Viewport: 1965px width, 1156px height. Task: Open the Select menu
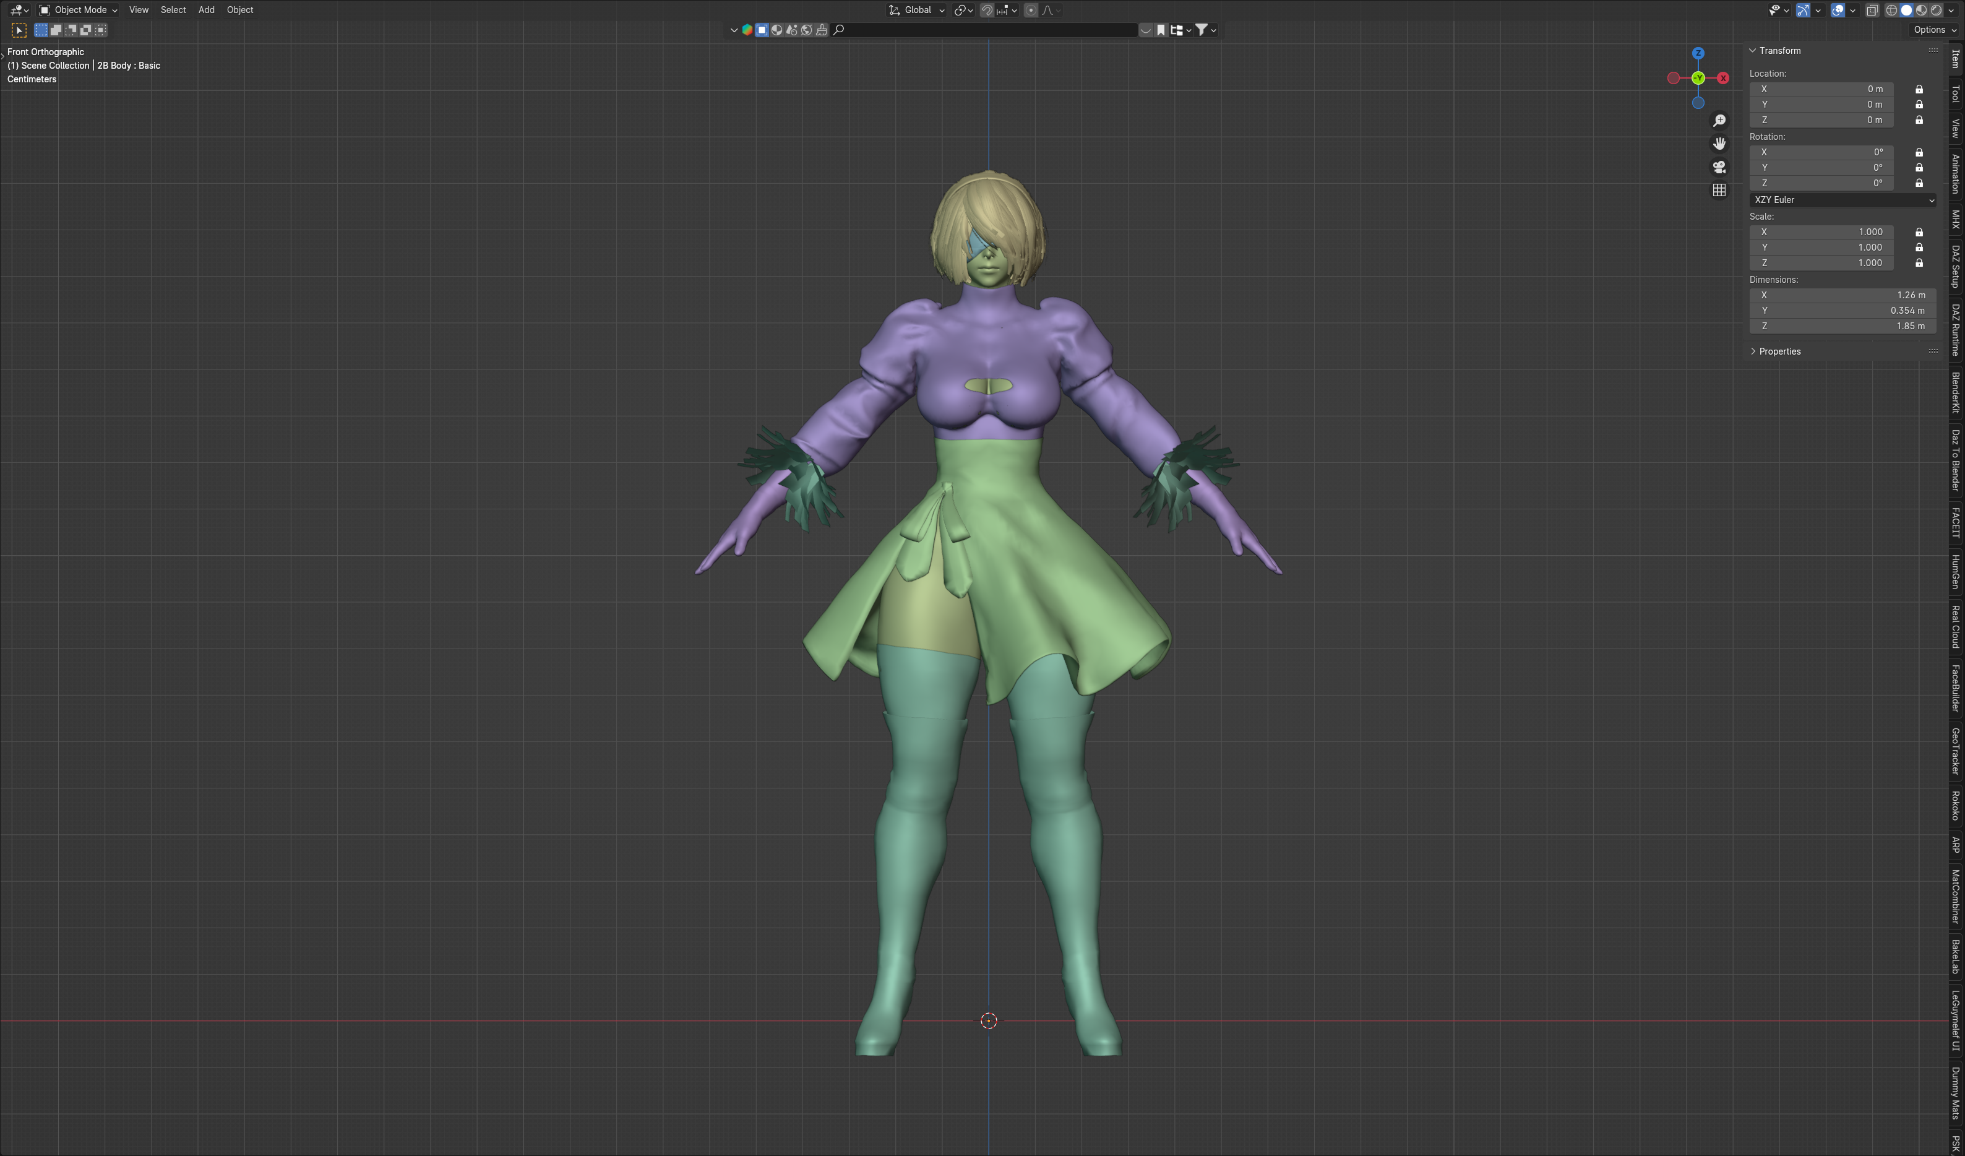(x=173, y=10)
